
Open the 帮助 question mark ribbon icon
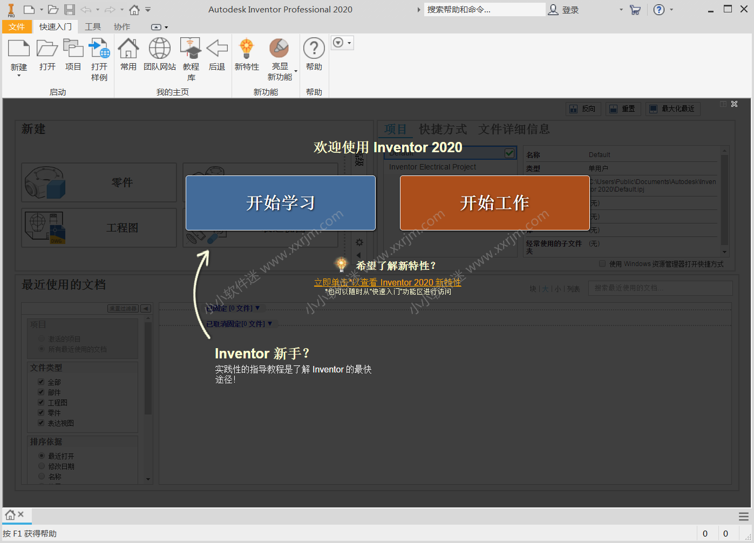pyautogui.click(x=314, y=49)
